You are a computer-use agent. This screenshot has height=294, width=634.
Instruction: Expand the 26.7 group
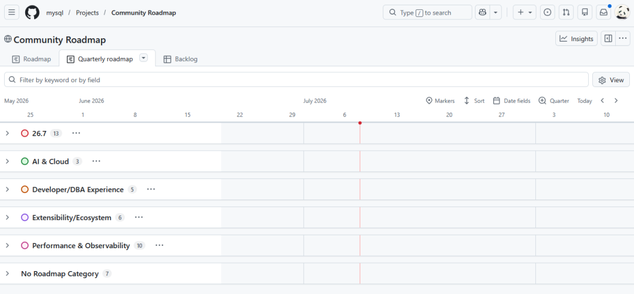click(7, 133)
